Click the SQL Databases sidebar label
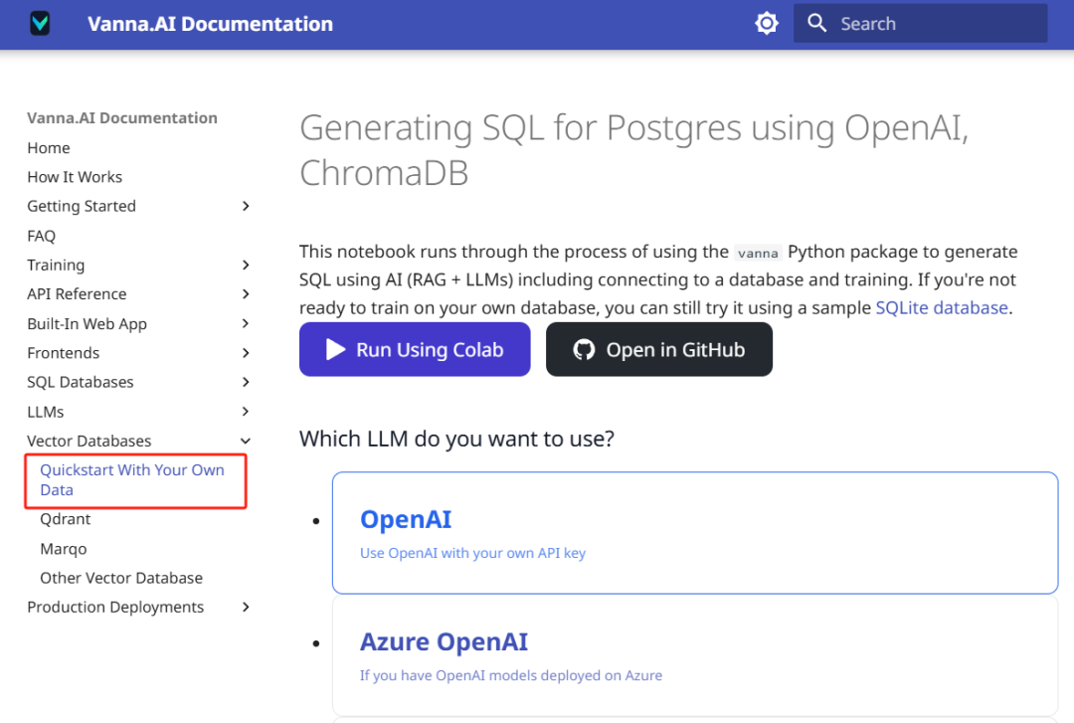 tap(81, 382)
